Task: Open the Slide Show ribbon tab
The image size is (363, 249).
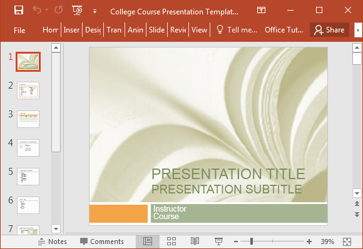Action: [156, 30]
